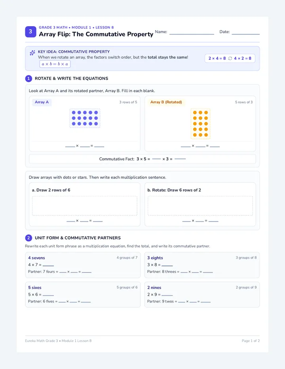Click the Name blank line

point(192,34)
